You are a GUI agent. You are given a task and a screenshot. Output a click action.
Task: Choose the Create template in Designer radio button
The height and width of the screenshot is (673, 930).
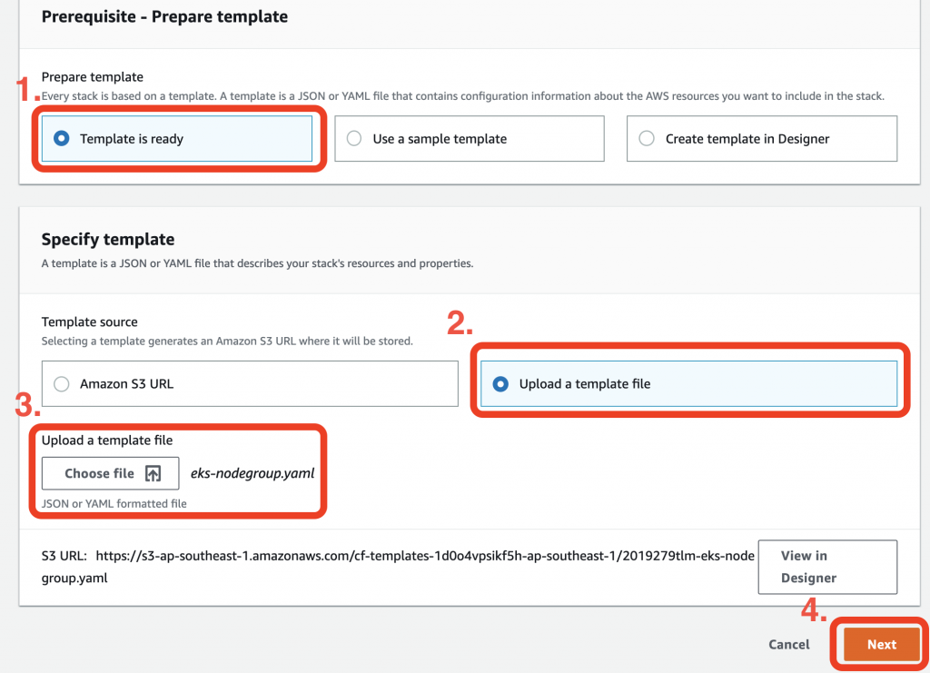click(647, 139)
